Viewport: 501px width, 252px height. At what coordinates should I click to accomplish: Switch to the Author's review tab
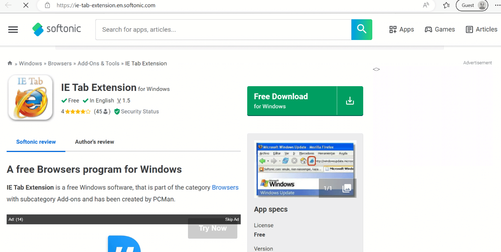point(95,142)
